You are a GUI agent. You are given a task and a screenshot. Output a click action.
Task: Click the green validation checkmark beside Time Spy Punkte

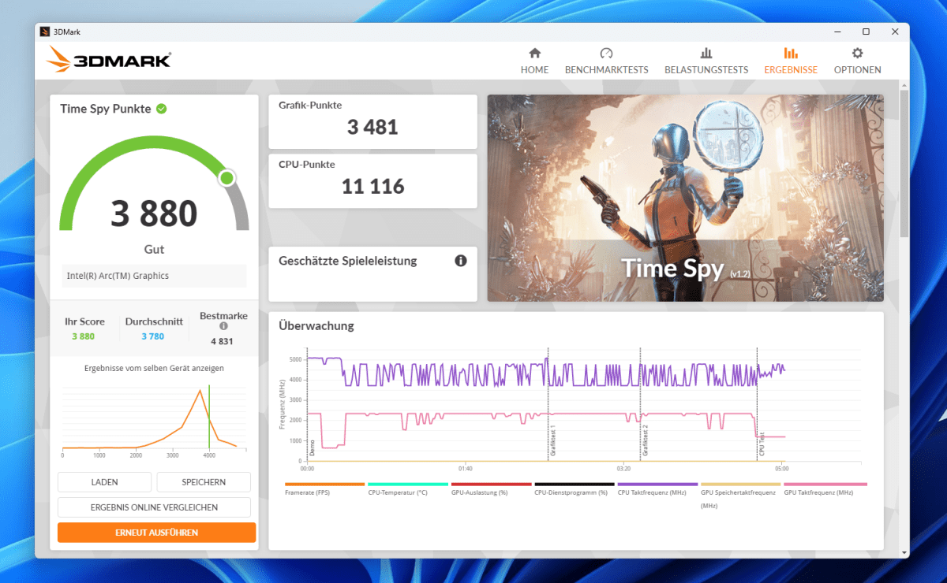tap(161, 109)
